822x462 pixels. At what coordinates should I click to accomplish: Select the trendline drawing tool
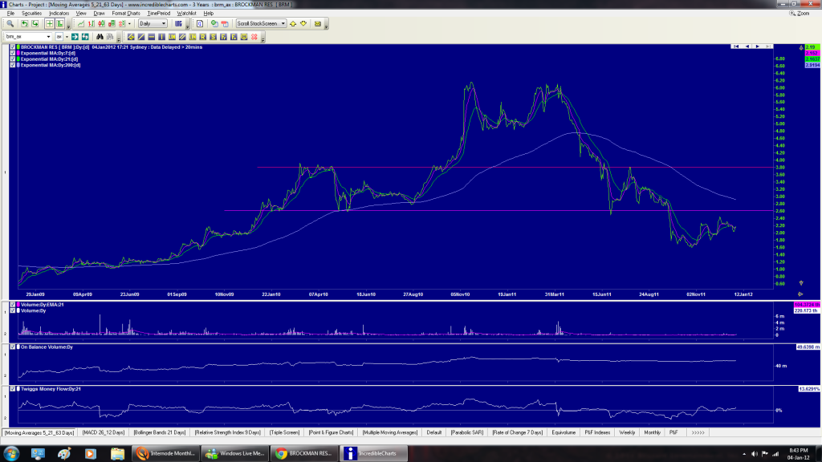pyautogui.click(x=141, y=37)
